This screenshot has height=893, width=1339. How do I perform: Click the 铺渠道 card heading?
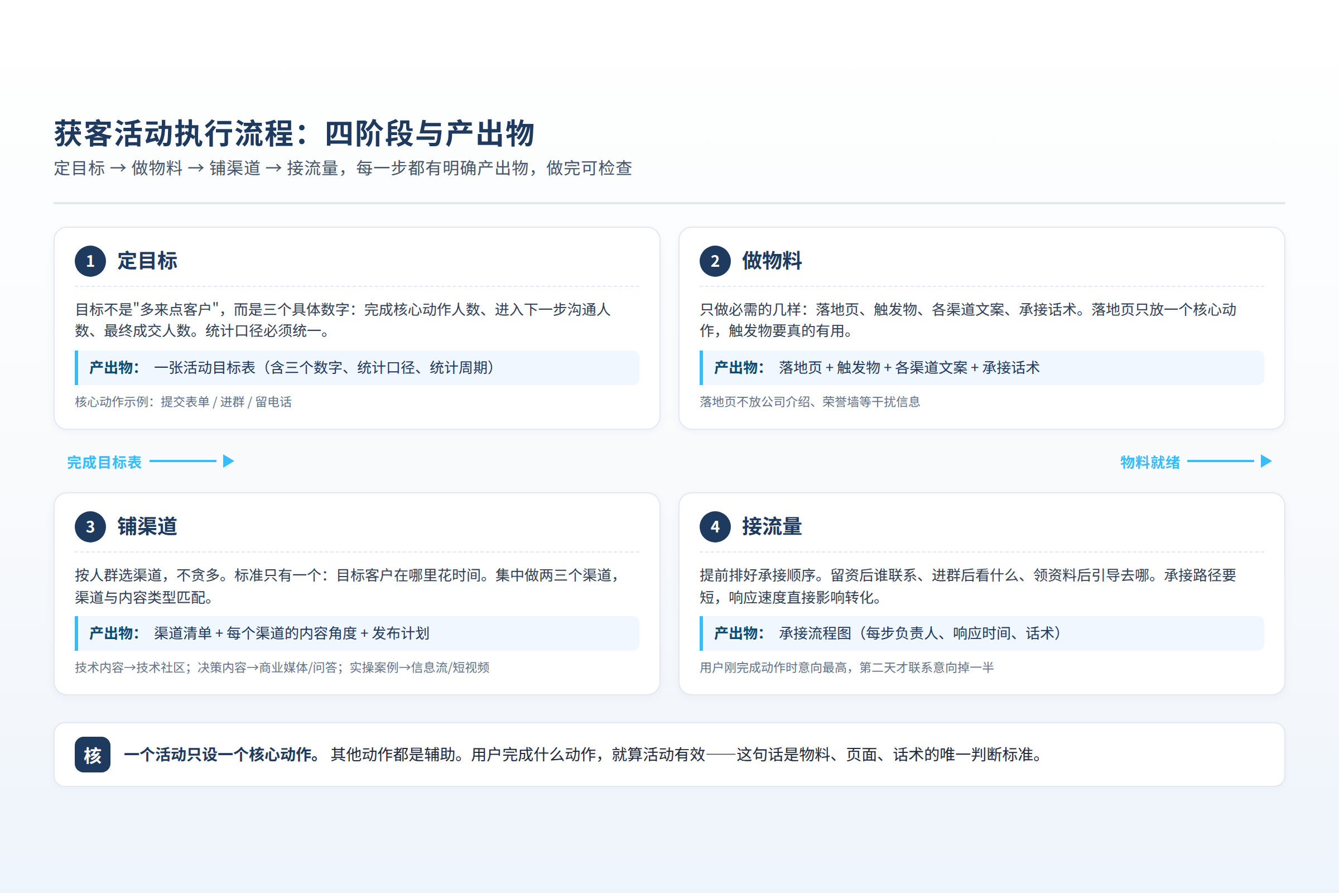[x=147, y=526]
